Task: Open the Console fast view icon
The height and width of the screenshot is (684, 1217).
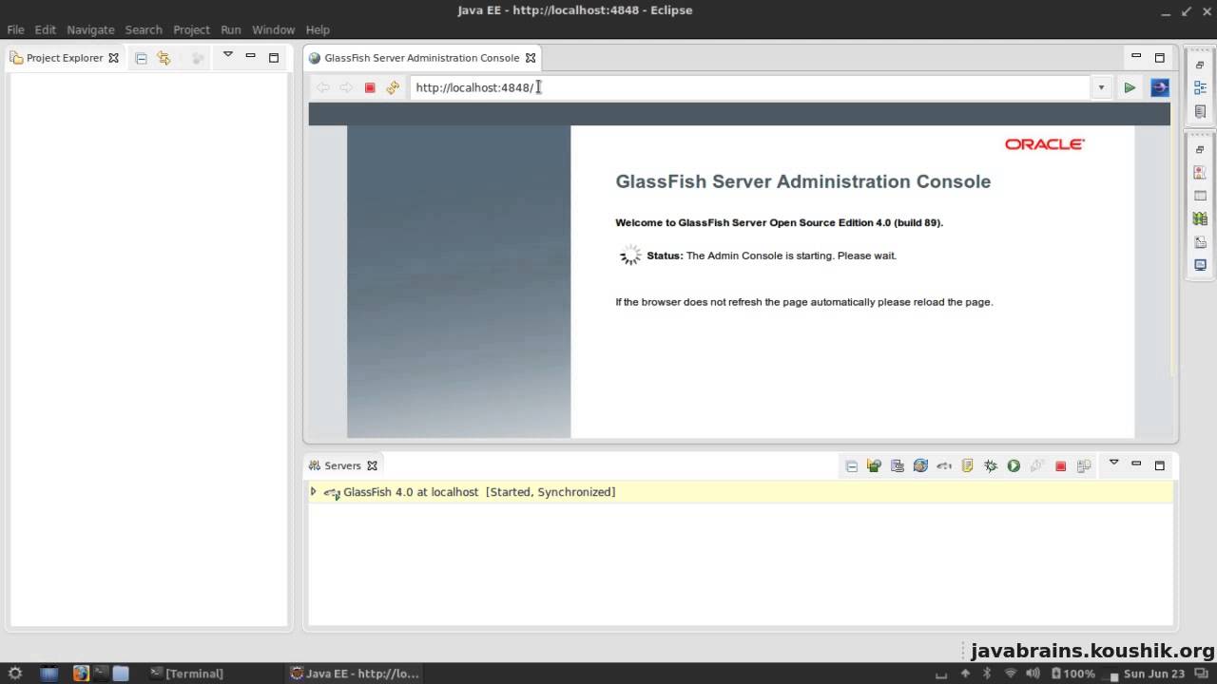Action: pyautogui.click(x=1200, y=265)
